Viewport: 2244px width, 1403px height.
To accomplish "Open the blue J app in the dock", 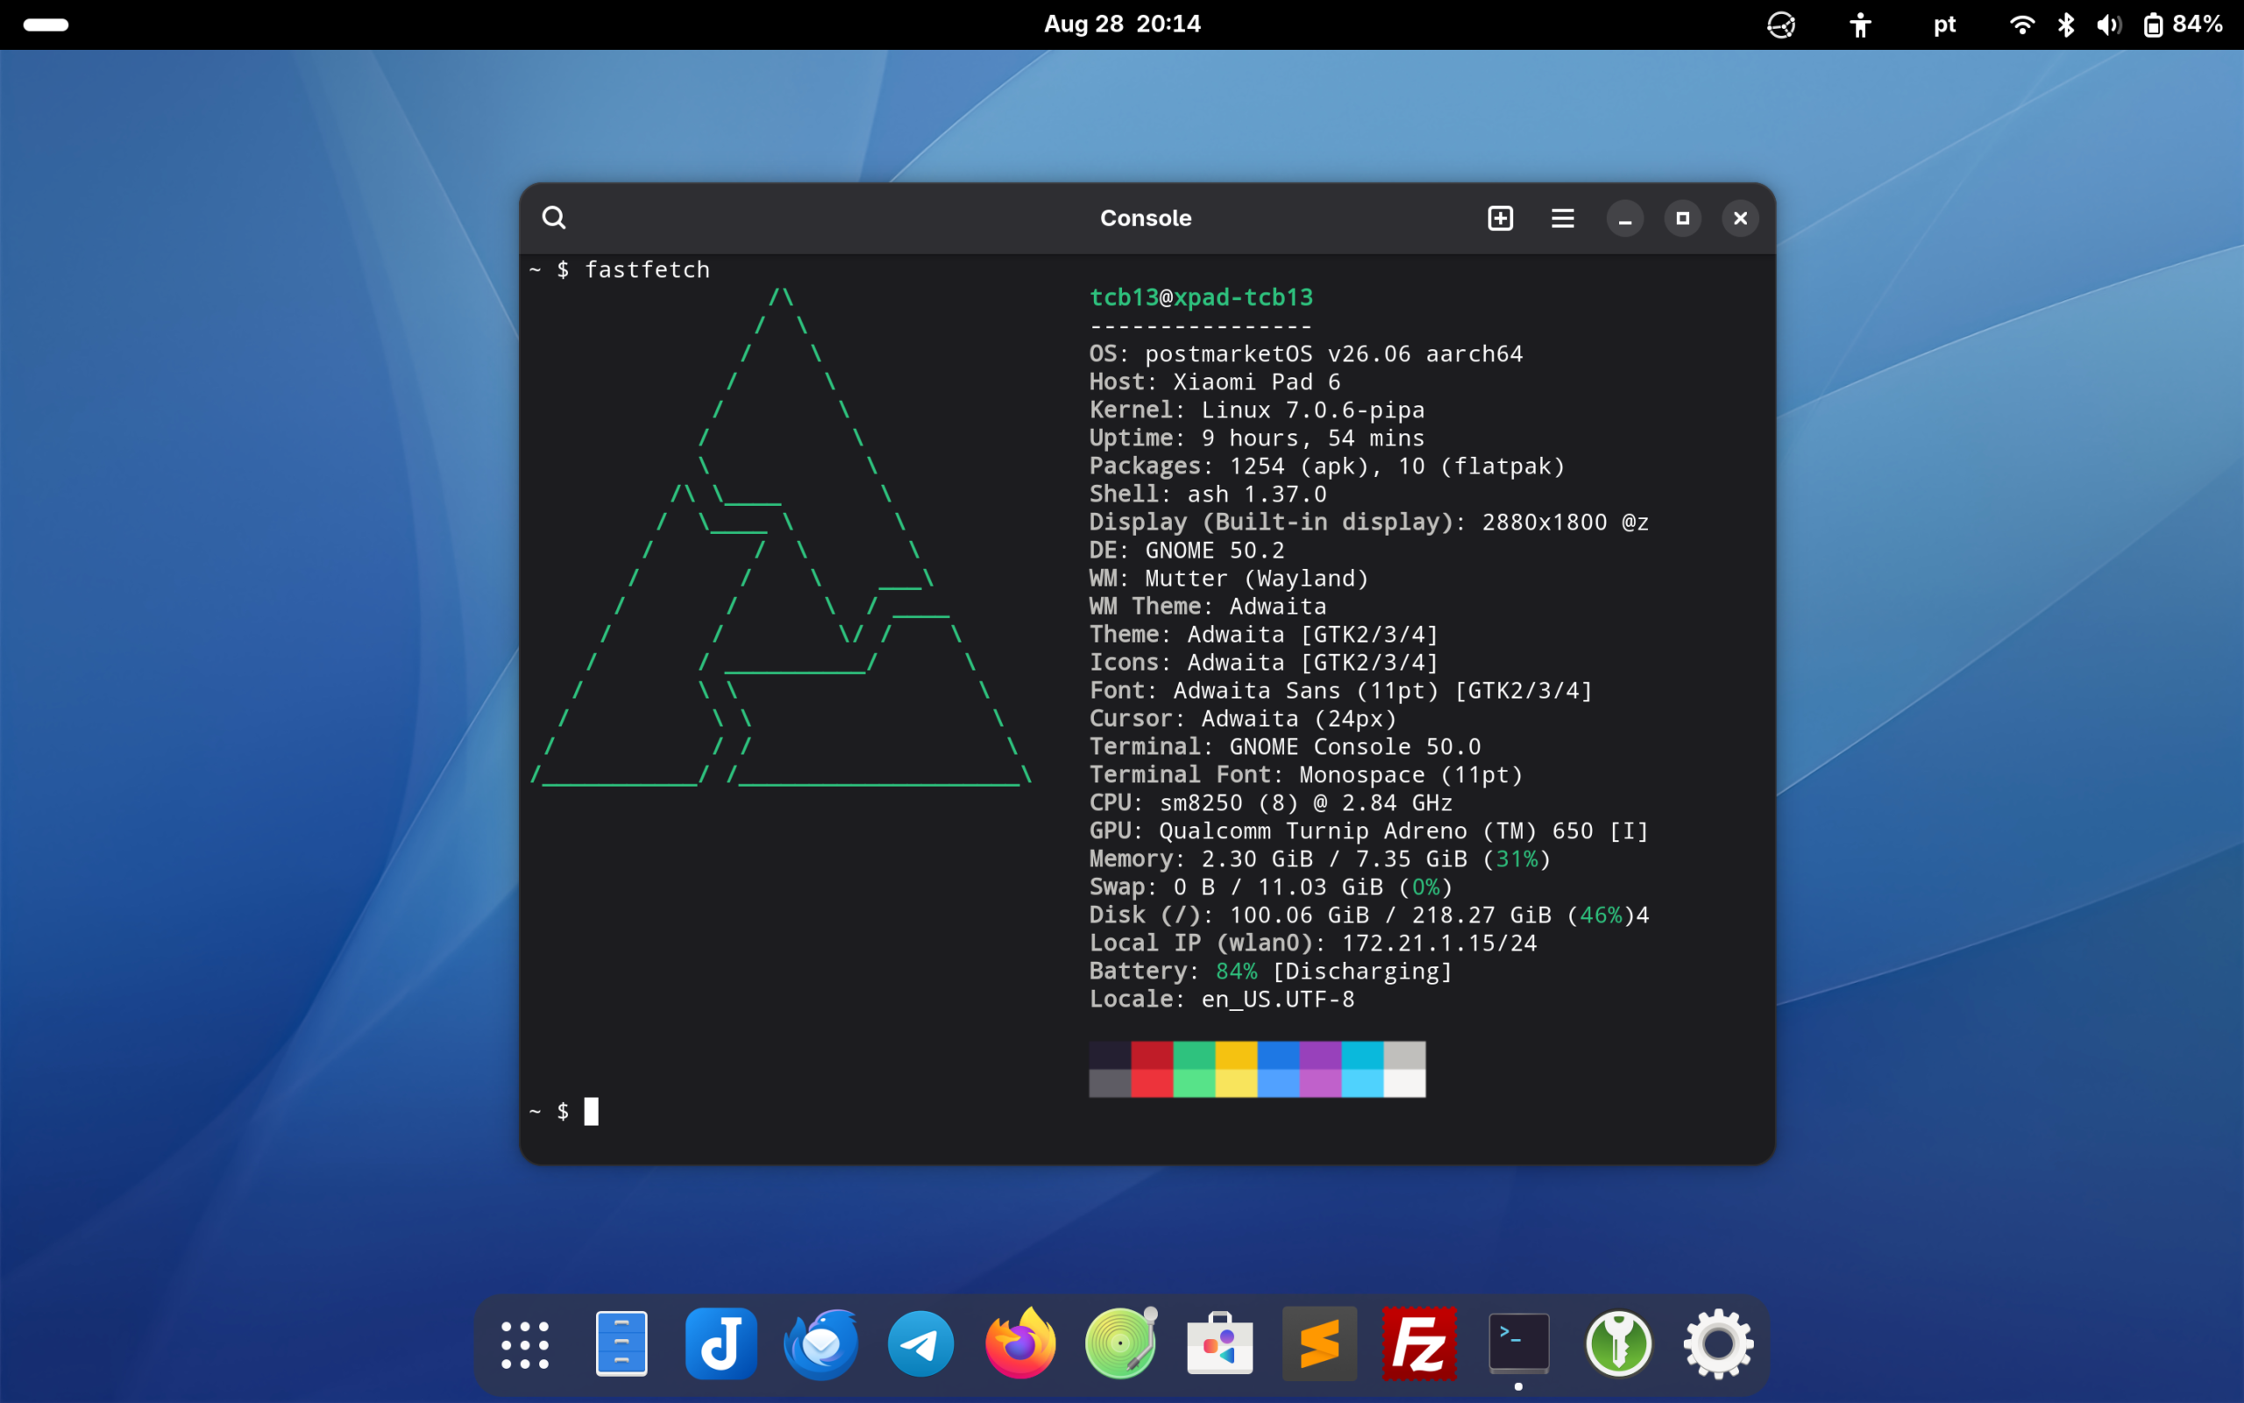I will click(721, 1344).
